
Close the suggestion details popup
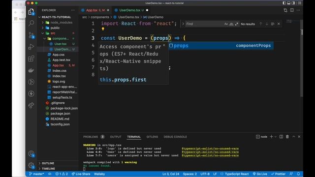(164, 45)
